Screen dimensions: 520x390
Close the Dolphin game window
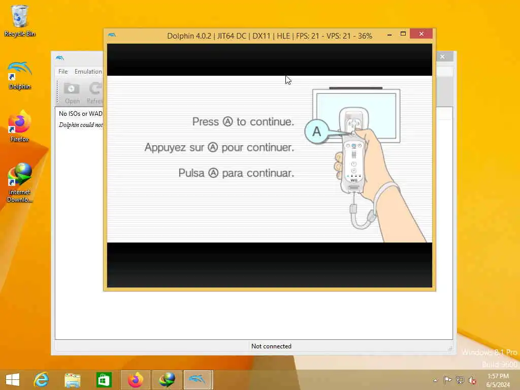pyautogui.click(x=421, y=34)
